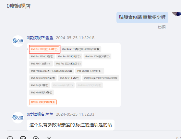
Task: Click the 0度旗舰店 chat title
Action: [x=18, y=6]
